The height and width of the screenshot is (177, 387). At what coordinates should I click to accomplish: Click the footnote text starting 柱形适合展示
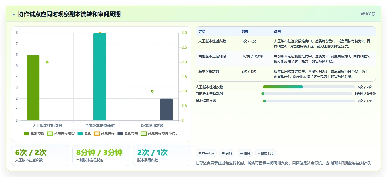284,163
